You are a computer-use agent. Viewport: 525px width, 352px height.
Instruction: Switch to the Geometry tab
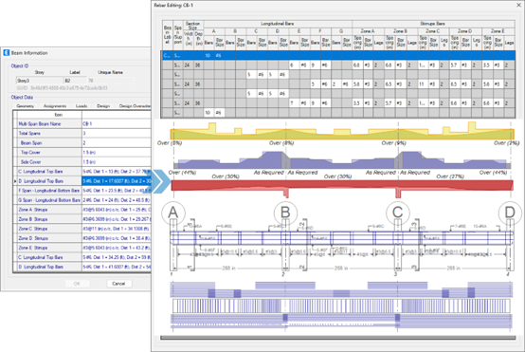tap(25, 106)
